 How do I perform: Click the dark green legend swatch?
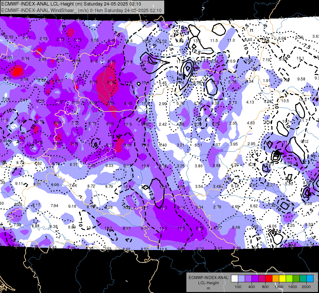tap(296, 279)
